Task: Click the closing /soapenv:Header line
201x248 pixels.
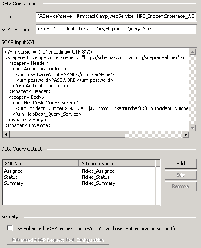Action: click(30, 91)
